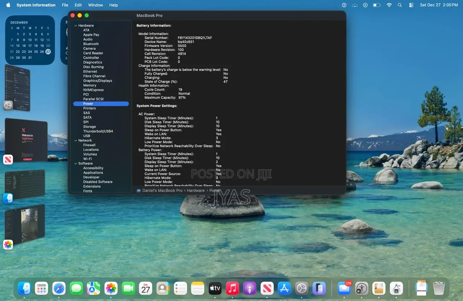Open FaceTime from the dock
Viewport: 463px width, 301px height.
(128, 288)
